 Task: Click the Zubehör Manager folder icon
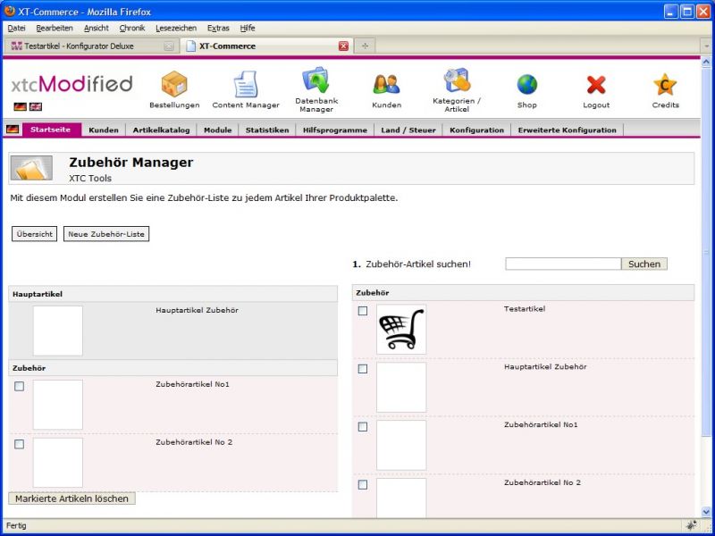pyautogui.click(x=31, y=168)
